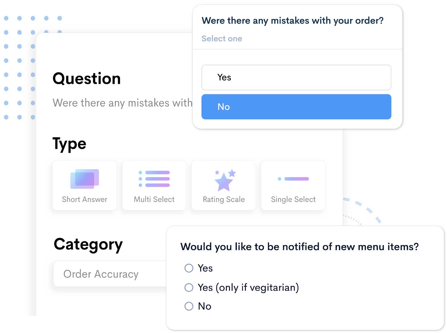This screenshot has height=333, width=447.
Task: Click the question text input field
Action: click(122, 103)
